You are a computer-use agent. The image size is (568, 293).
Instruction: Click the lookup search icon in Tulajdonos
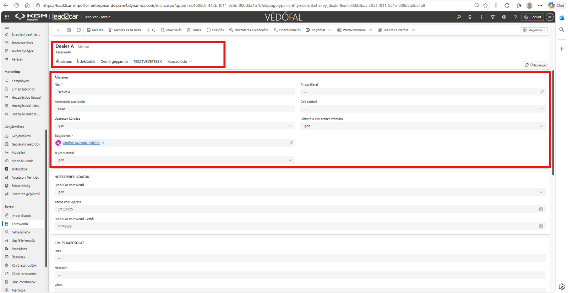point(291,143)
